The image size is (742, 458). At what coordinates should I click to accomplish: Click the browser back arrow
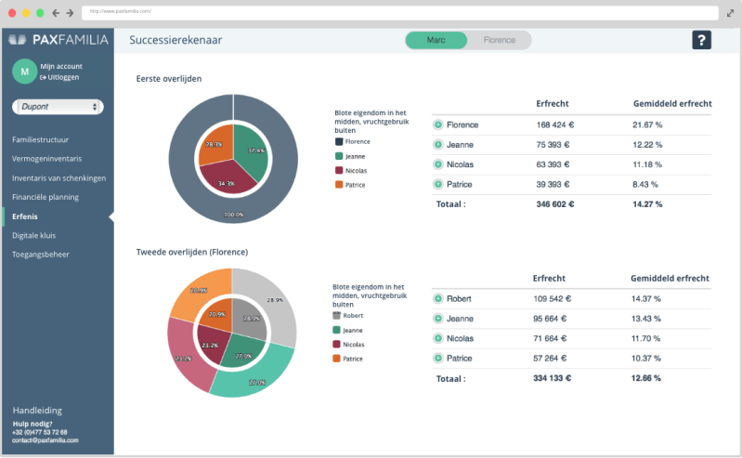click(56, 13)
